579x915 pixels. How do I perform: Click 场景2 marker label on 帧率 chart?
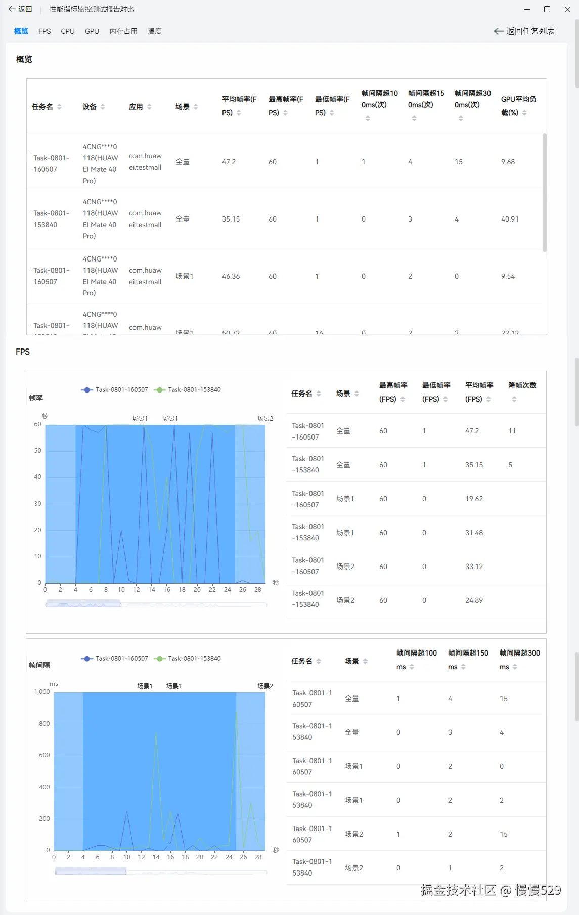point(265,419)
